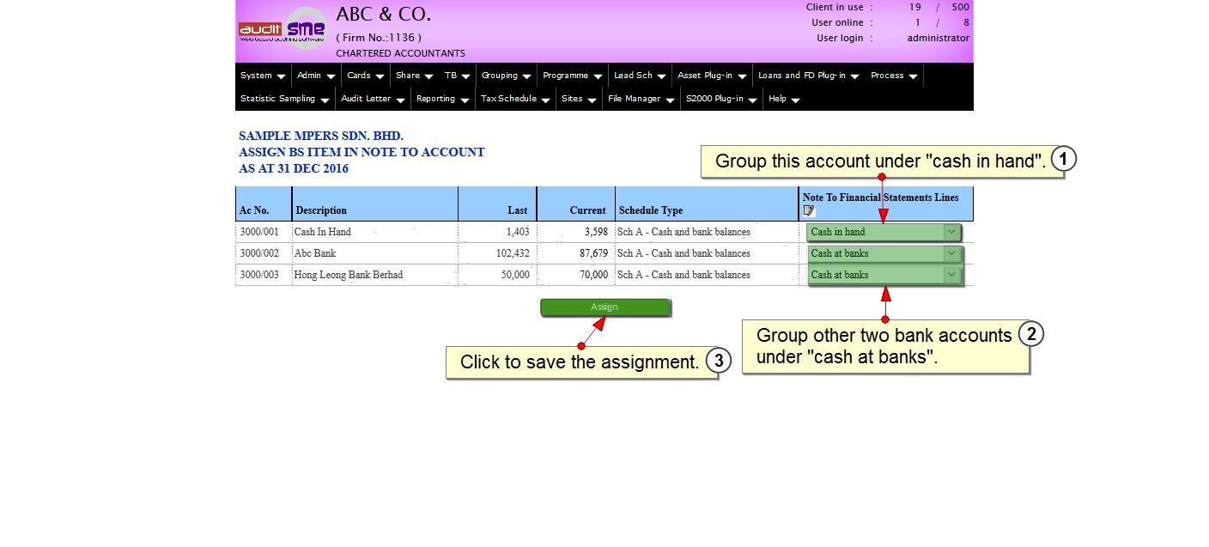Screen dimensions: 1209x547
Task: Open the Audit Letter menu
Action: click(372, 99)
